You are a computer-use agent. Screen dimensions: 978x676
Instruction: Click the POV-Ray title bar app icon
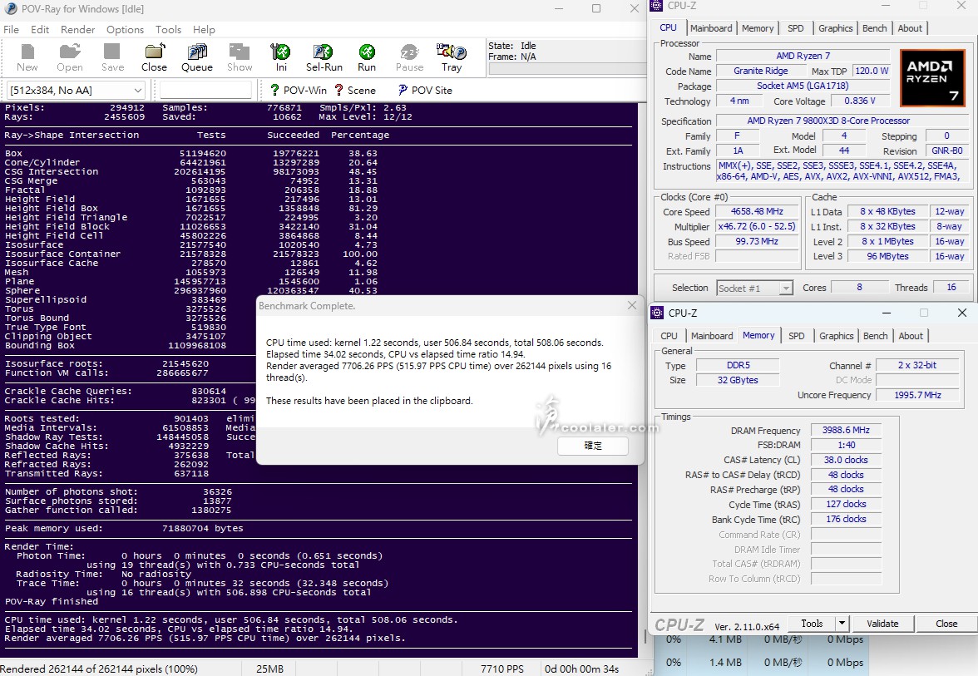pos(11,8)
